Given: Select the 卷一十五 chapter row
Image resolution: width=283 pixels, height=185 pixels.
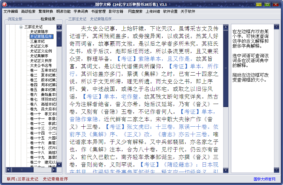Looking at the screenshot, I should [x=43, y=138].
